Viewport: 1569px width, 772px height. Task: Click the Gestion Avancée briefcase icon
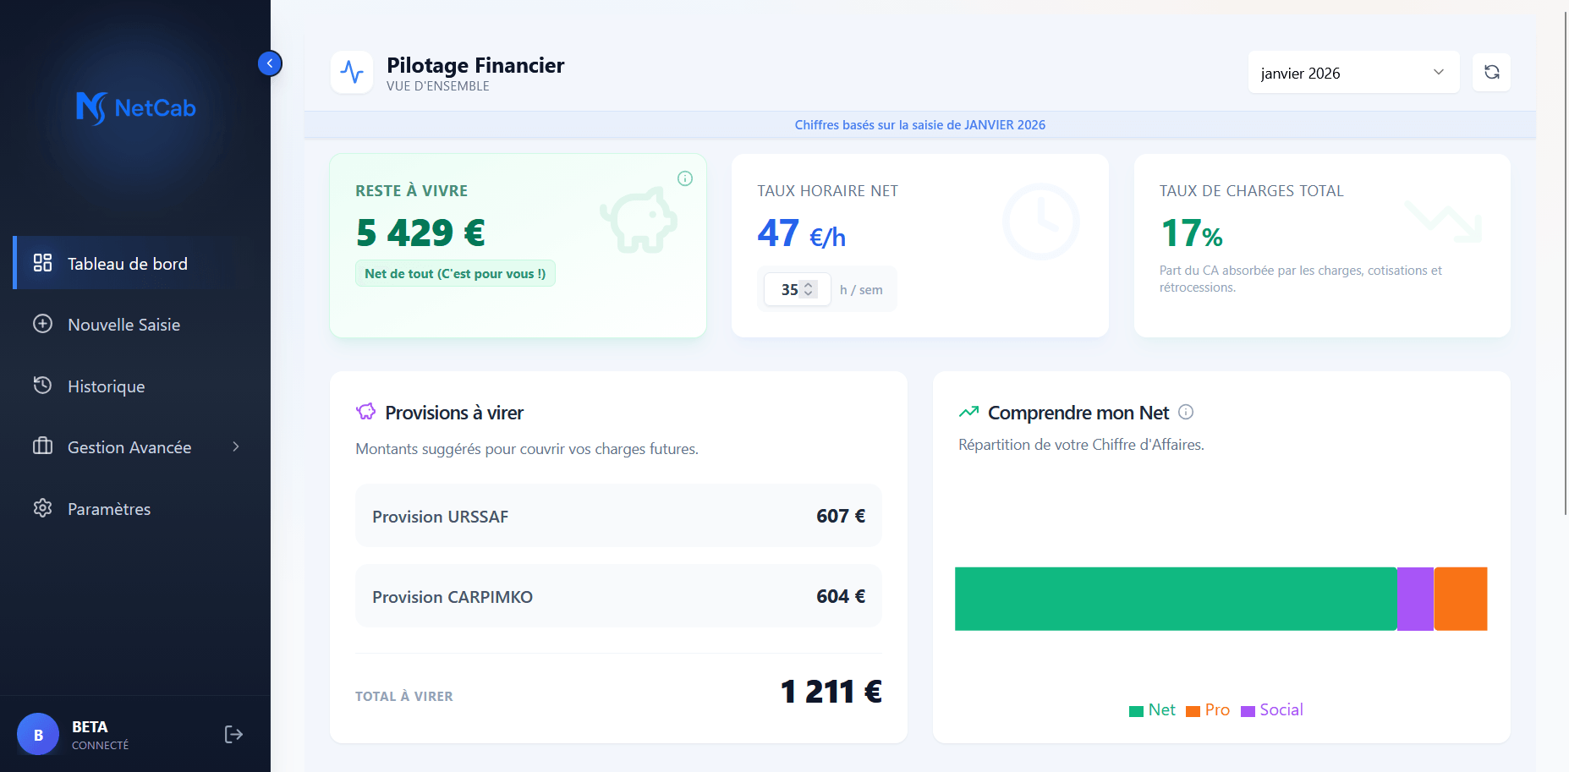pos(42,446)
